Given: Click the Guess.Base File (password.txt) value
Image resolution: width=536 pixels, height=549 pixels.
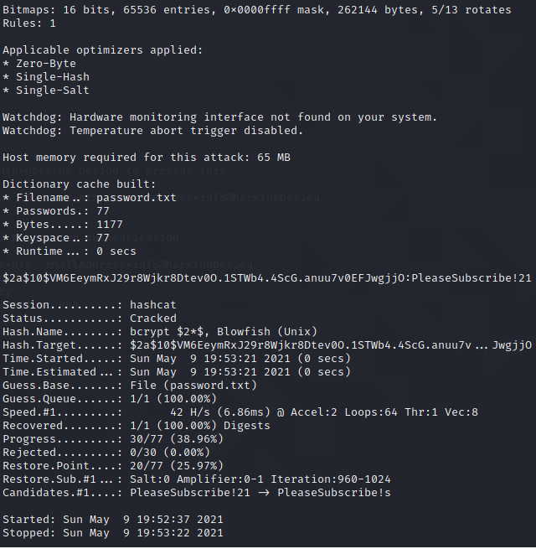Looking at the screenshot, I should (x=193, y=386).
